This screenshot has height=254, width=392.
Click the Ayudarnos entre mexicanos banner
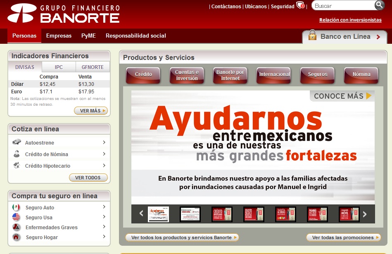[x=253, y=147]
